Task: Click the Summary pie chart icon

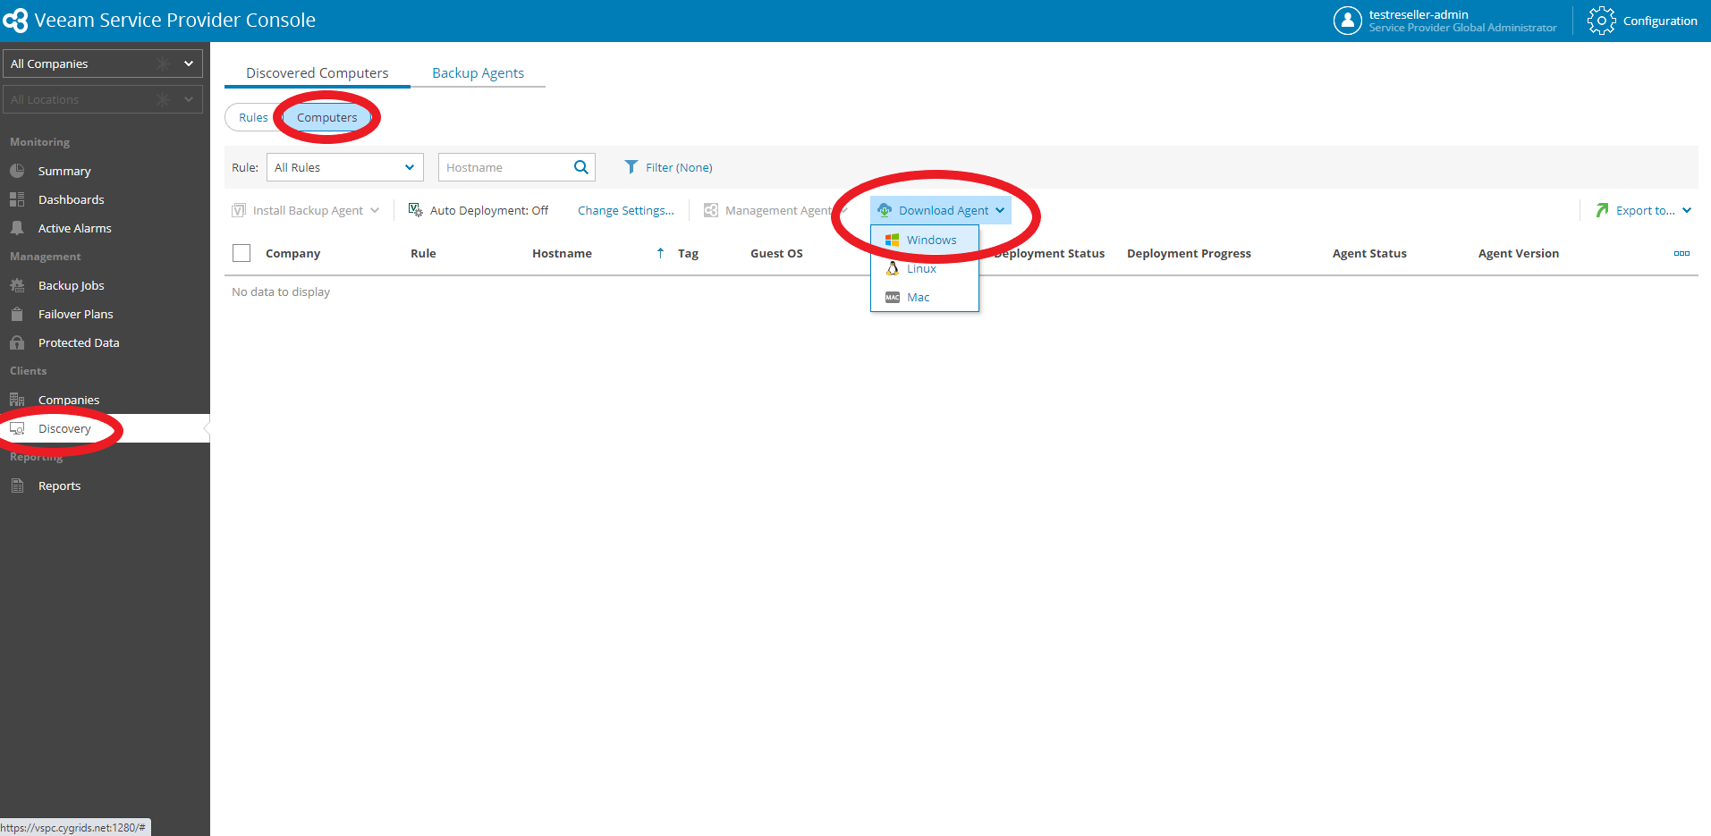Action: coord(17,171)
